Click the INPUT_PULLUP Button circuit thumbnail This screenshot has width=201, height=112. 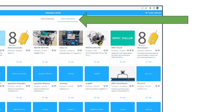(123, 74)
